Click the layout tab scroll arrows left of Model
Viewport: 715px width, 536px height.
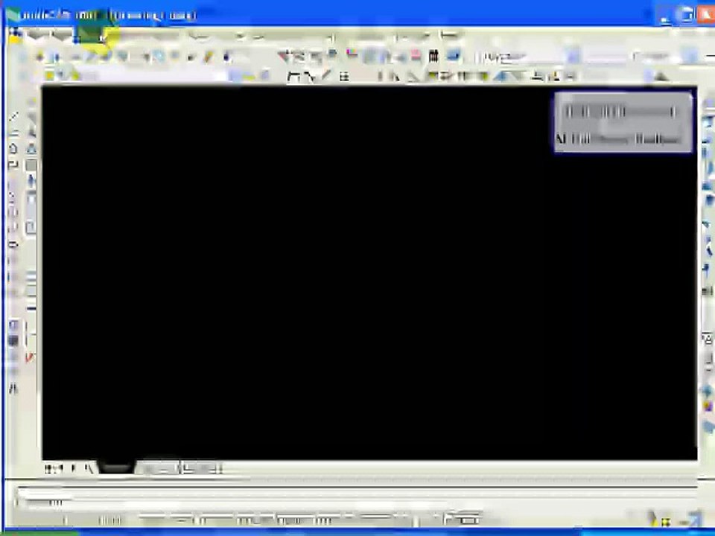(69, 468)
